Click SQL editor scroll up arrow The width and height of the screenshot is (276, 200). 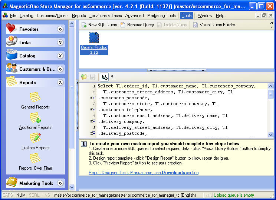tap(270, 86)
